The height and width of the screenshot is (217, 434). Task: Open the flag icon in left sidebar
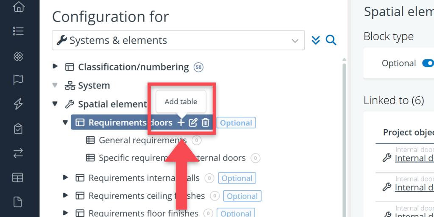(x=18, y=80)
